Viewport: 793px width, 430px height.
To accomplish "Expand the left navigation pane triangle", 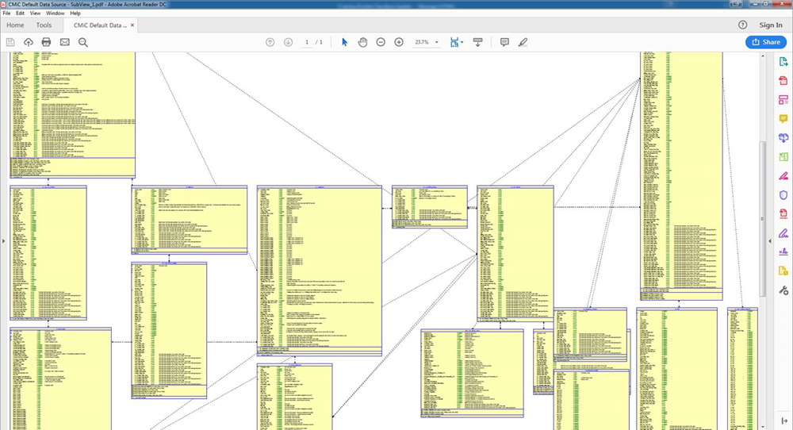I will [3, 241].
